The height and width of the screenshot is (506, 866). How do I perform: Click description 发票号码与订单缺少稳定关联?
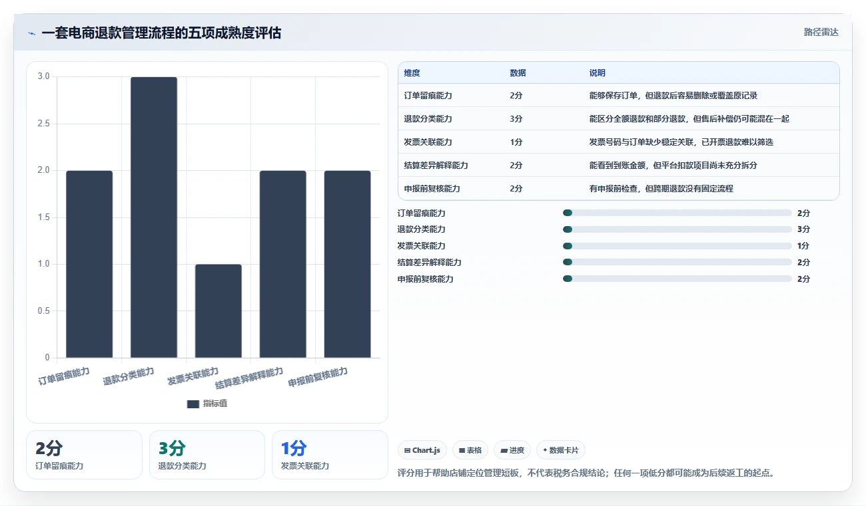(x=641, y=142)
